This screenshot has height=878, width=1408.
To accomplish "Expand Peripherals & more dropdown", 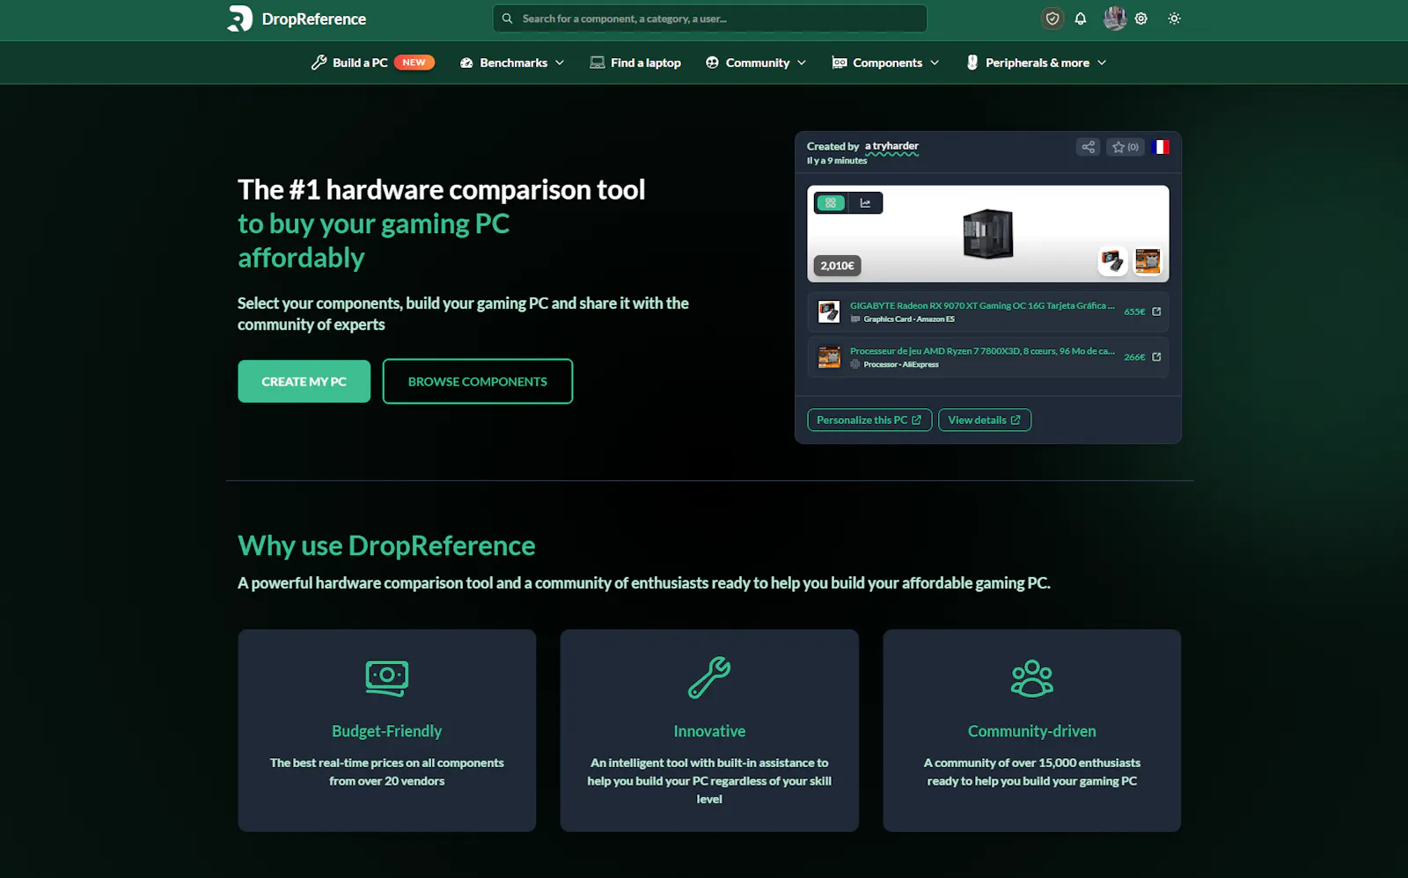I will tap(1037, 62).
